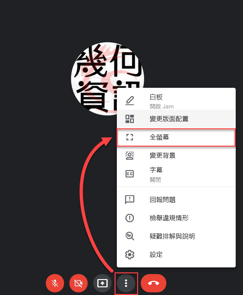Click the report abuse exclamation icon
Screen dimensions: 243x295
(129, 218)
